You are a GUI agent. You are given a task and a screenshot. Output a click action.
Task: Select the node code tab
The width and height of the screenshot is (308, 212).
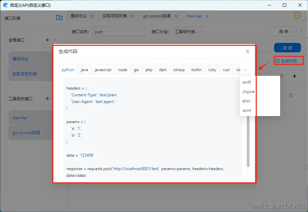point(123,70)
